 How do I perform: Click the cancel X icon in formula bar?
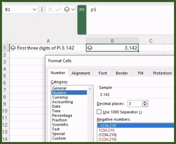click(50, 10)
